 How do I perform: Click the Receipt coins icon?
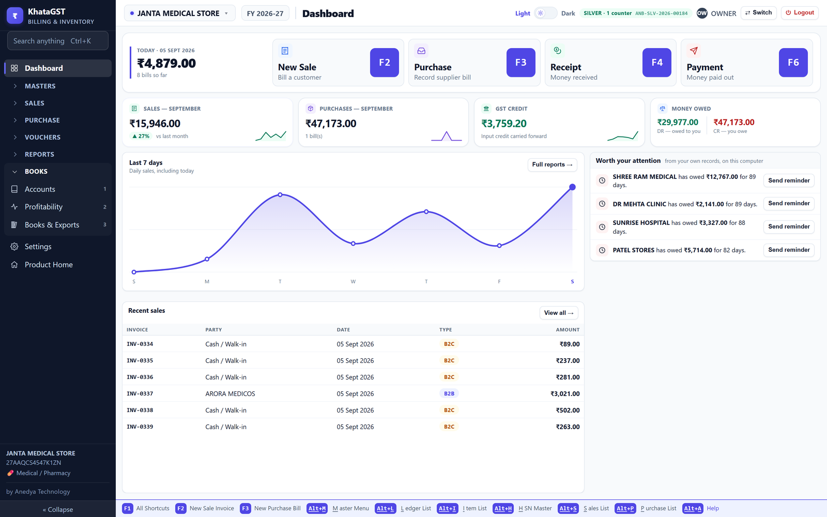(557, 51)
